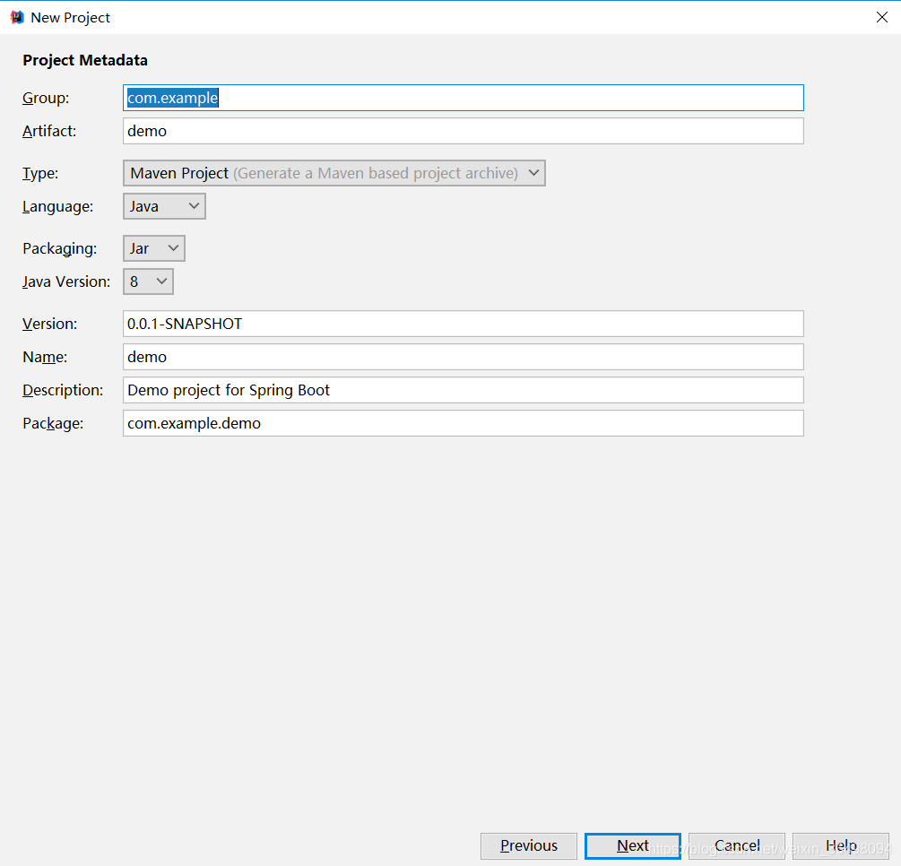Open the Java Version dropdown showing 8
The height and width of the screenshot is (866, 901).
(148, 281)
